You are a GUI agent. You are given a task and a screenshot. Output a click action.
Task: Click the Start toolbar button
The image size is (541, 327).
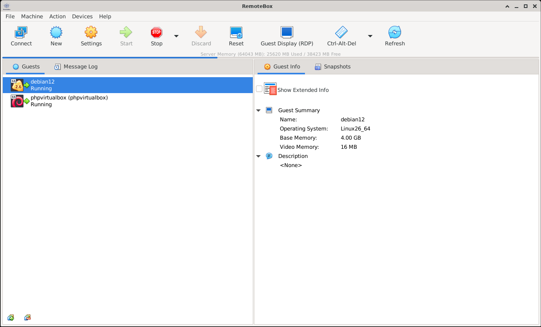coord(126,36)
